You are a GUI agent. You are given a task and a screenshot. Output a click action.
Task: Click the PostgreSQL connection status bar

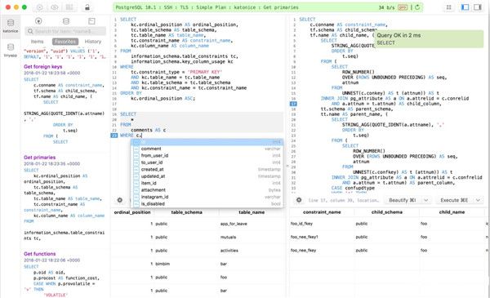268,7
